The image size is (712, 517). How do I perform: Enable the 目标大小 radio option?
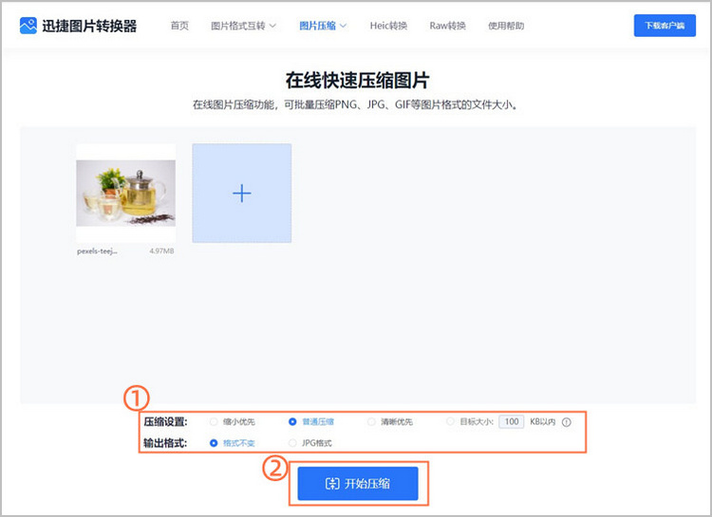450,422
